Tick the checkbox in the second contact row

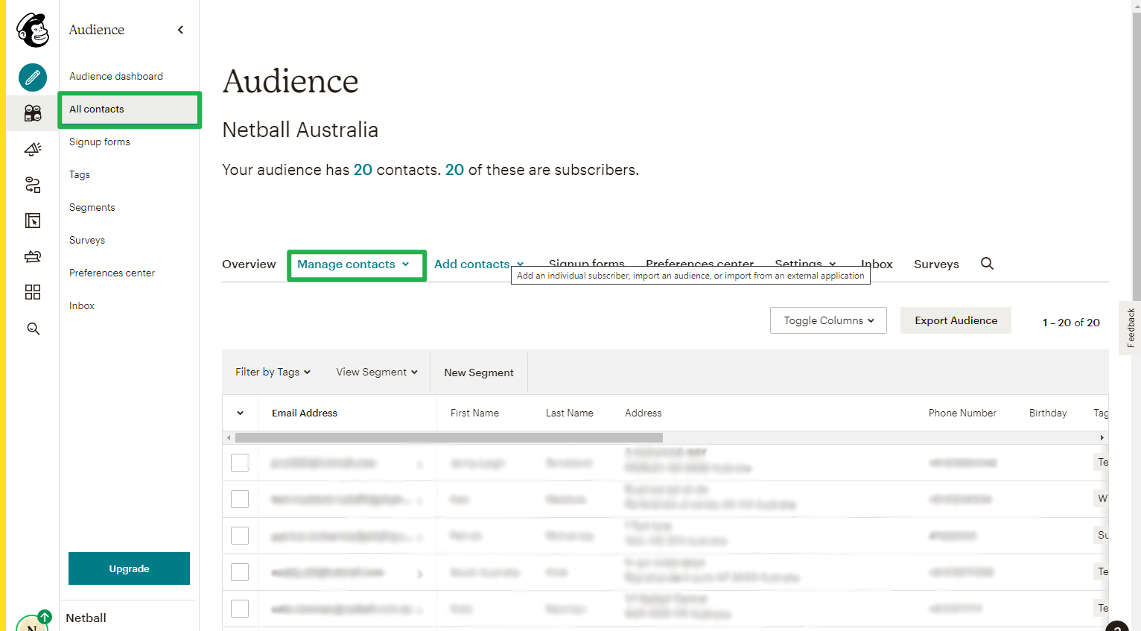point(240,499)
